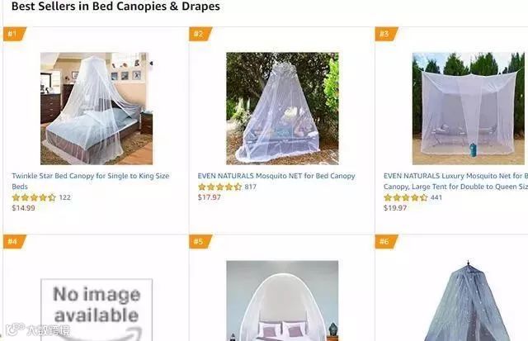View the 817 reviews count
Viewport: 528px width, 341px height.
pos(251,187)
